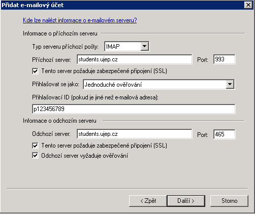Expand the IMAP server type dropdown arrow
This screenshot has height=214, width=255.
pos(145,46)
